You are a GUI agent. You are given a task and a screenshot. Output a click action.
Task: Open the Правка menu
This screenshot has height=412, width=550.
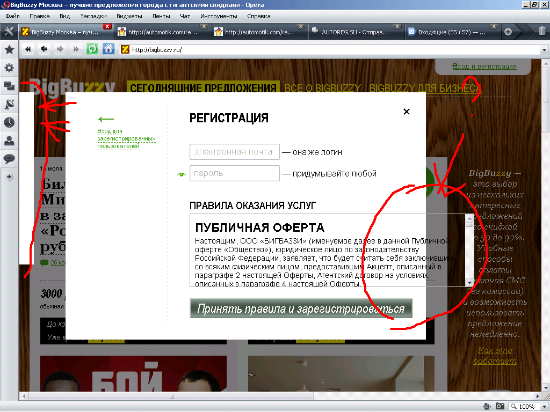pyautogui.click(x=40, y=16)
